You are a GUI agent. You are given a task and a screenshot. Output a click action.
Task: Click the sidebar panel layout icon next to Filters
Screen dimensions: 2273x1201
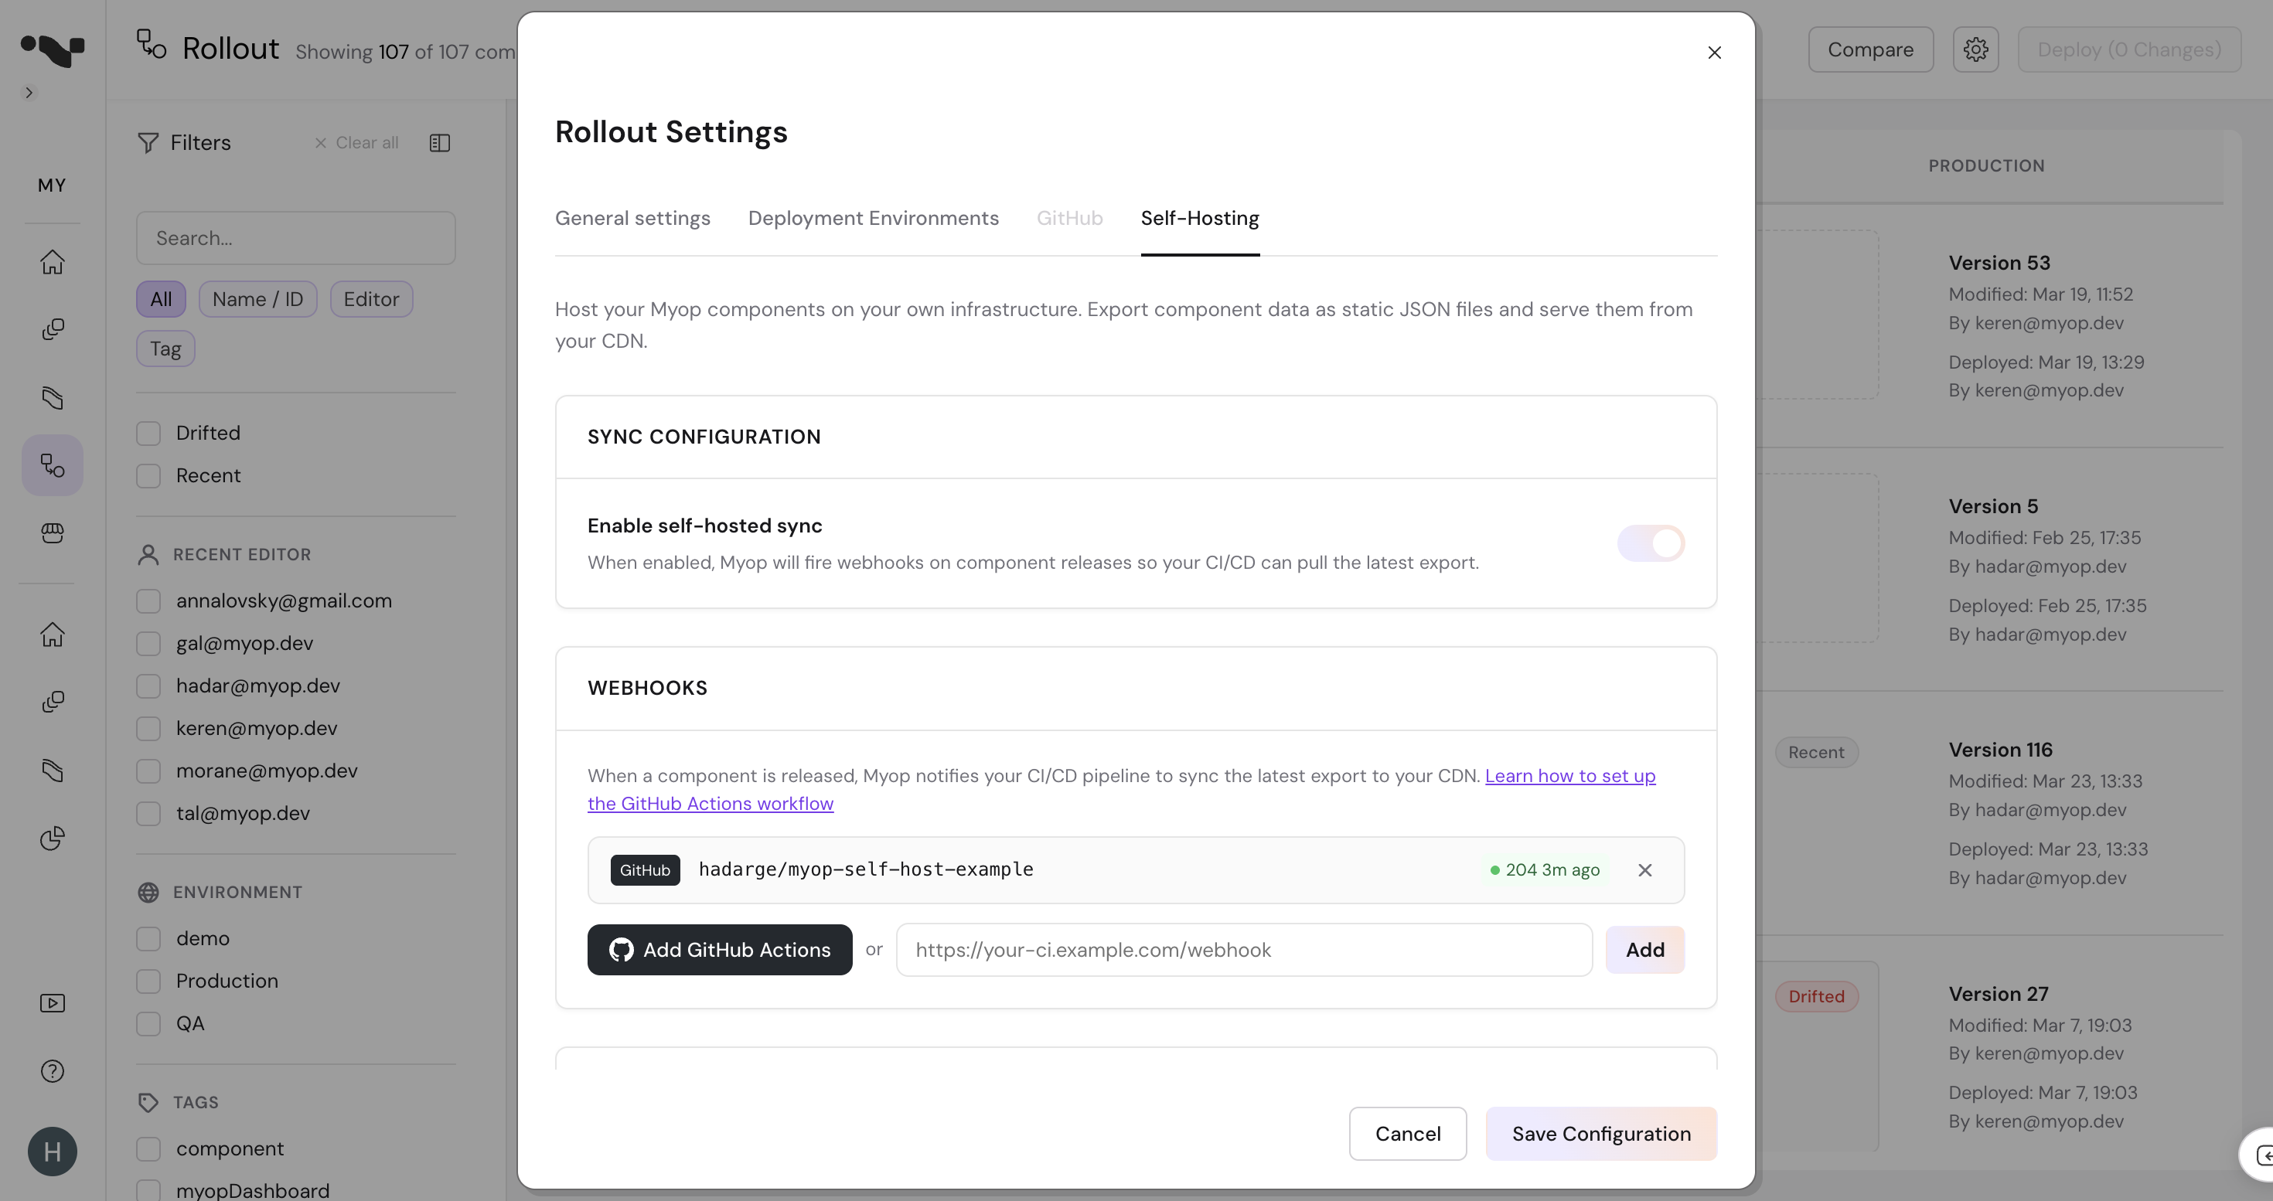[439, 142]
